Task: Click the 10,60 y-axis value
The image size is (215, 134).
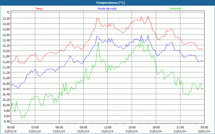Action: 6,89
